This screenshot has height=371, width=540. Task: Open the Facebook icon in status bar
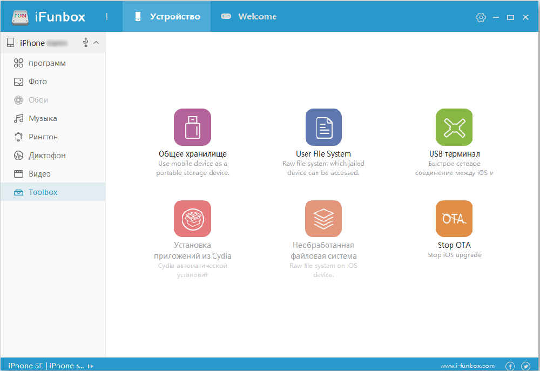pyautogui.click(x=510, y=366)
